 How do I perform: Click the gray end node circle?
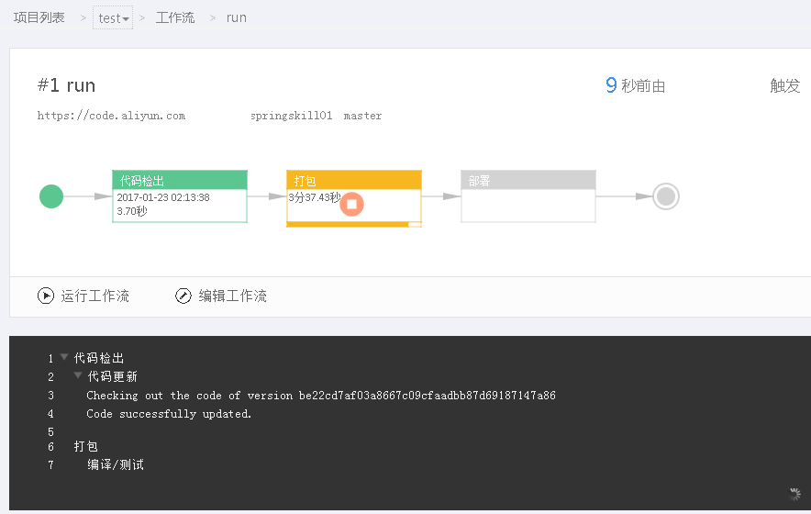pyautogui.click(x=666, y=196)
